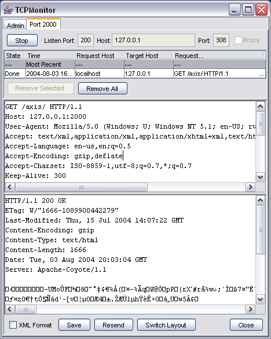271x339 pixels.
Task: Click the Host field showing 127.0.0.1
Action: (x=153, y=40)
